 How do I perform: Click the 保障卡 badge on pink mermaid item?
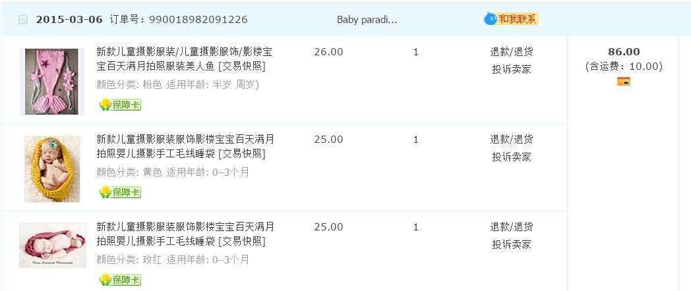[120, 105]
